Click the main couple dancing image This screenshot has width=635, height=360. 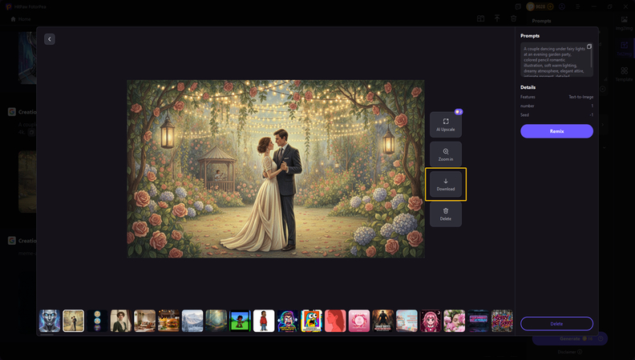[276, 168]
